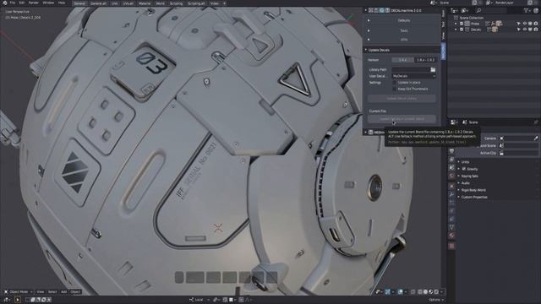Open the Window menu
The height and width of the screenshot is (304, 541).
coord(48,3)
